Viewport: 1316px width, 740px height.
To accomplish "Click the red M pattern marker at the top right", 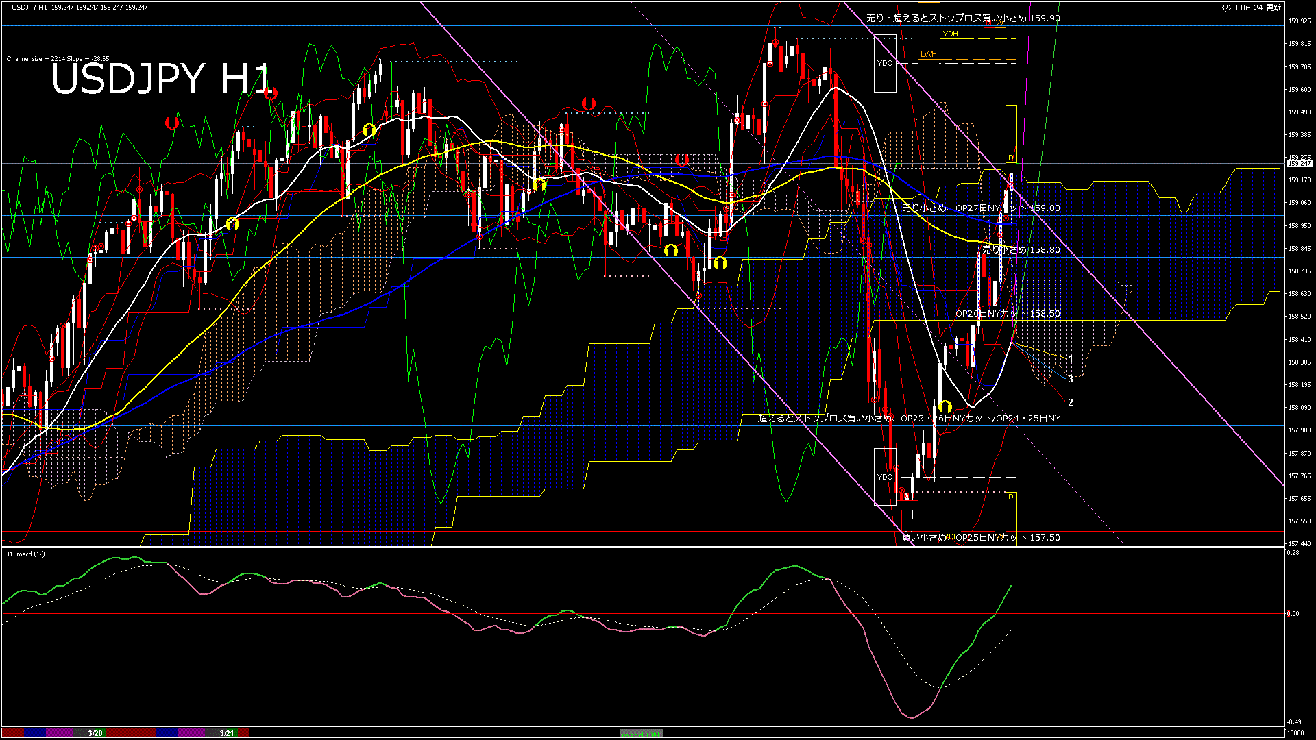I will pos(988,23).
